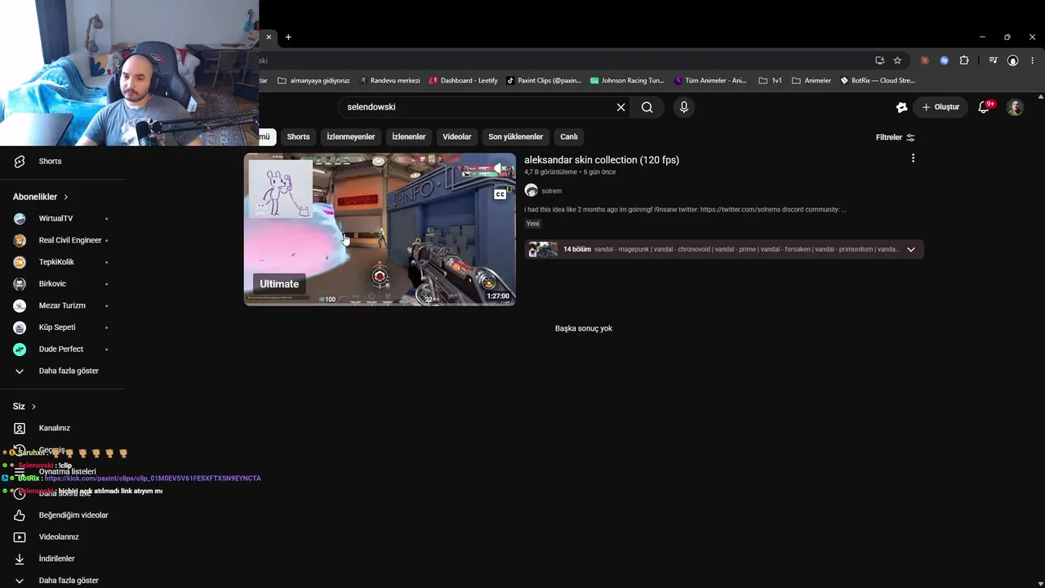Start voice search with microphone icon
Viewport: 1045px width, 588px height.
click(684, 107)
